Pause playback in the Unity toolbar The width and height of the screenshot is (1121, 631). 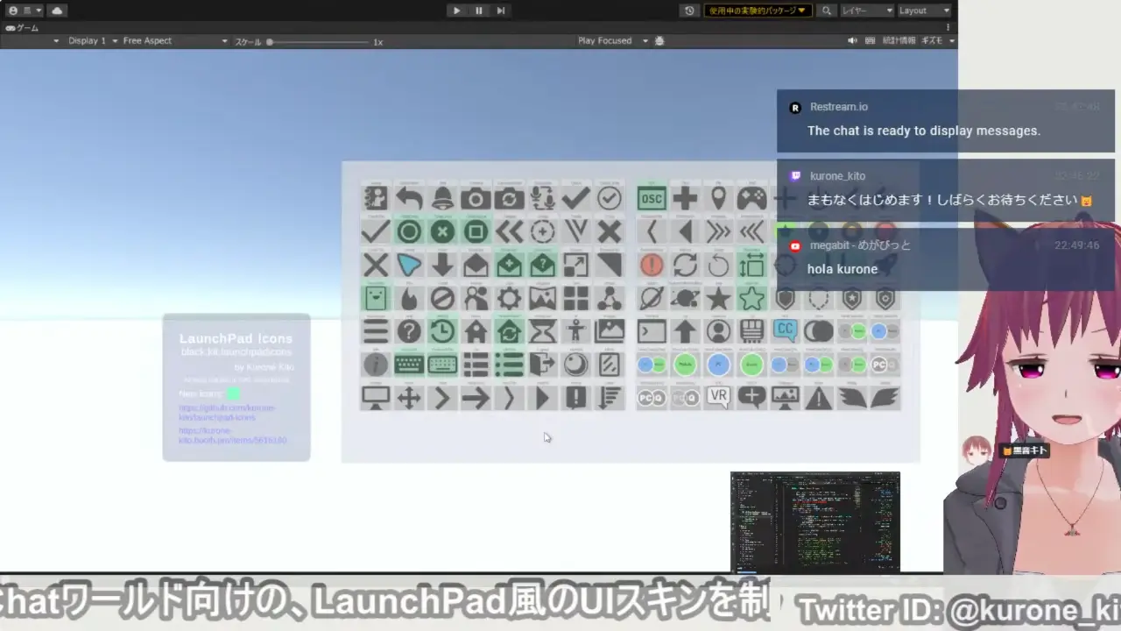pyautogui.click(x=478, y=10)
